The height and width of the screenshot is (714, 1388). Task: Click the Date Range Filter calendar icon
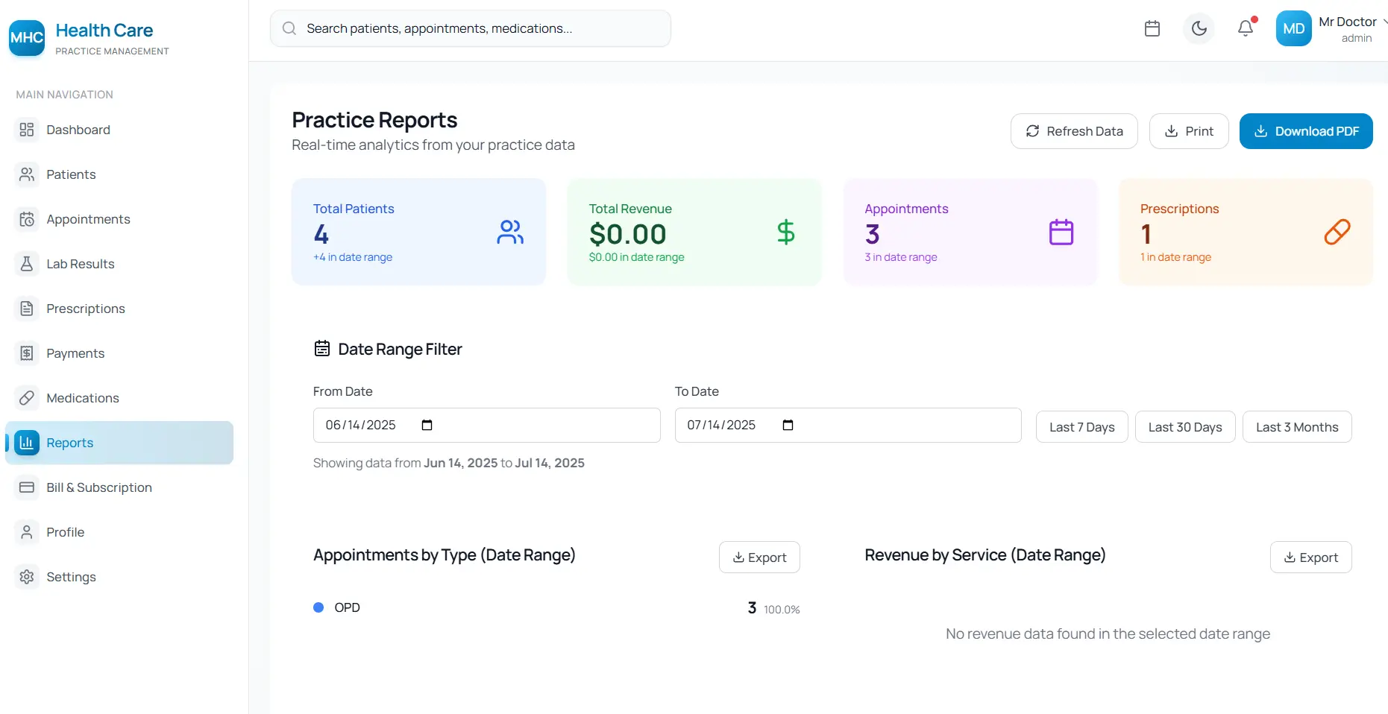(x=322, y=348)
